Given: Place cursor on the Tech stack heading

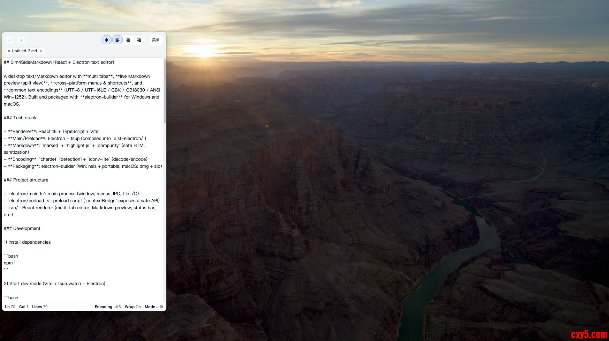Looking at the screenshot, I should (x=20, y=118).
